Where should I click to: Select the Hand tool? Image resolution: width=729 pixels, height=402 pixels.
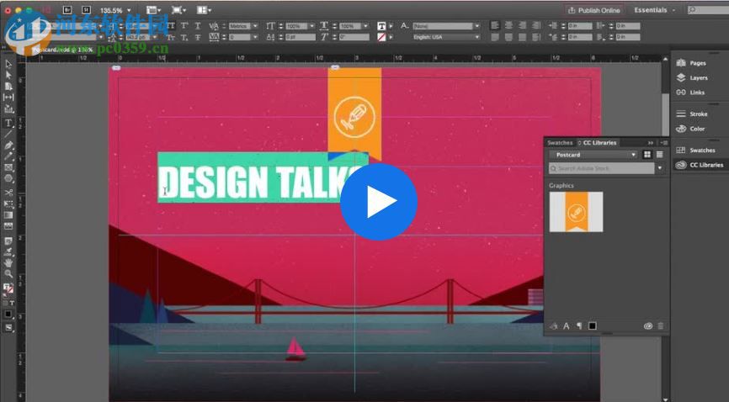8,263
